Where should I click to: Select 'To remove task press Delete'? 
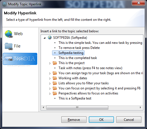click(79, 48)
